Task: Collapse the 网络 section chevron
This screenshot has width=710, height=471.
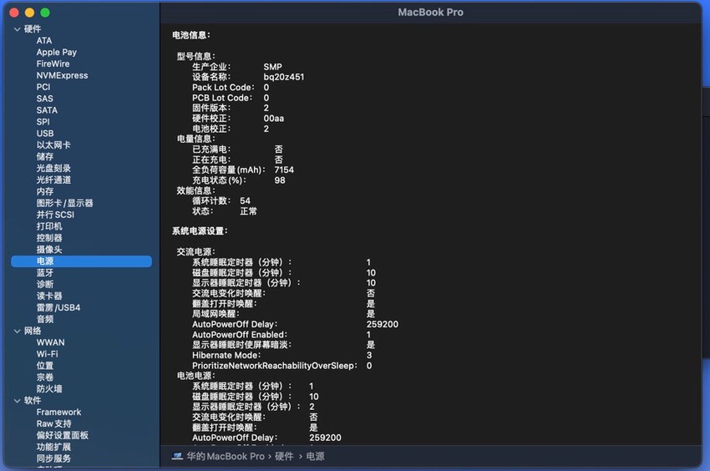Action: [18, 332]
